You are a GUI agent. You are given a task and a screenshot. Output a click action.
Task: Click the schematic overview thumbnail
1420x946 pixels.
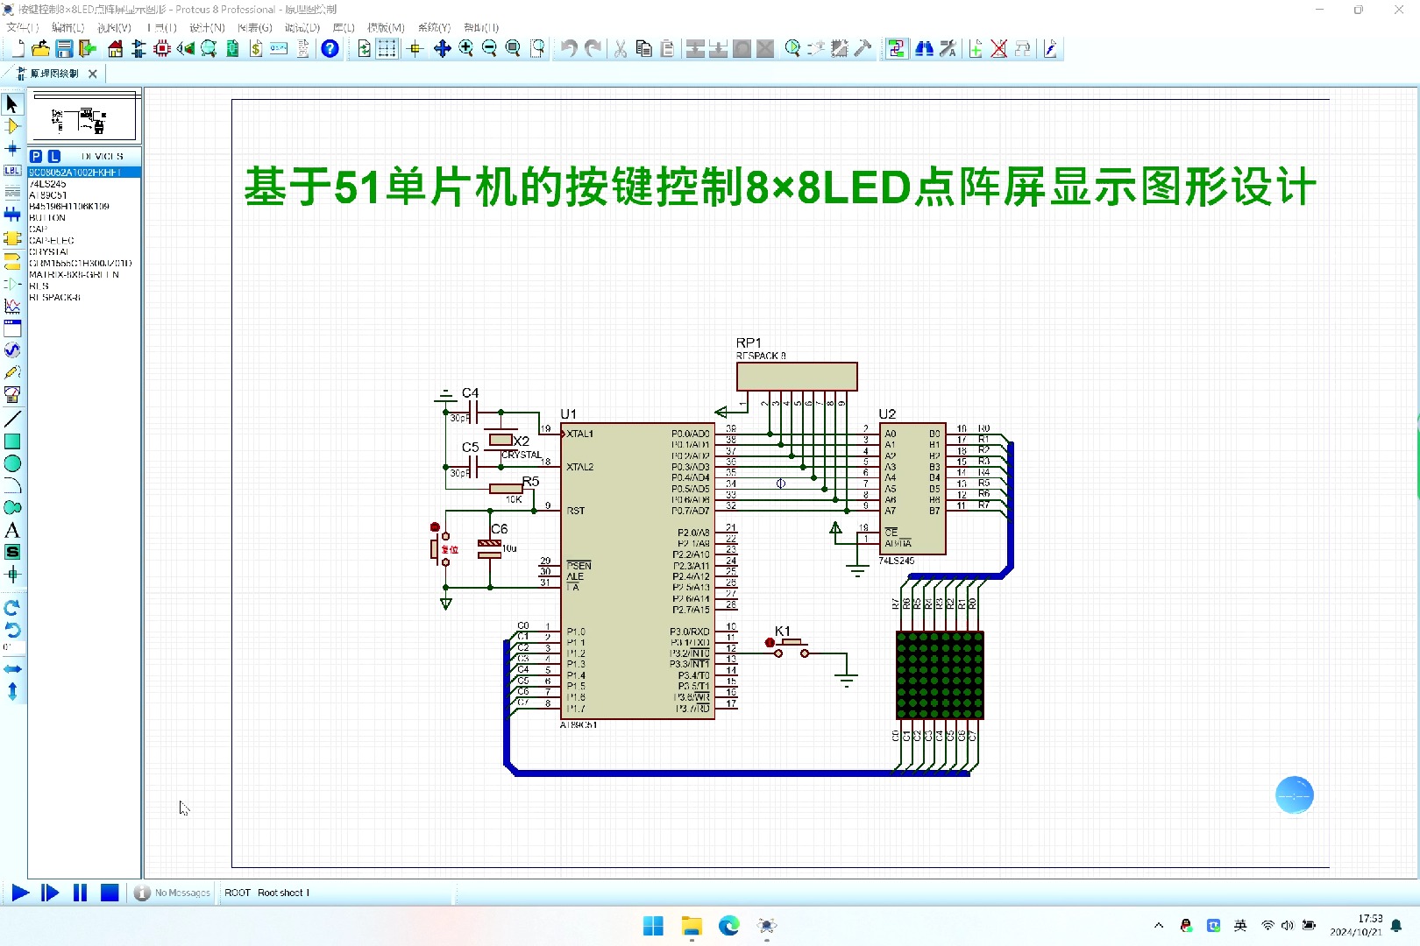(x=84, y=116)
